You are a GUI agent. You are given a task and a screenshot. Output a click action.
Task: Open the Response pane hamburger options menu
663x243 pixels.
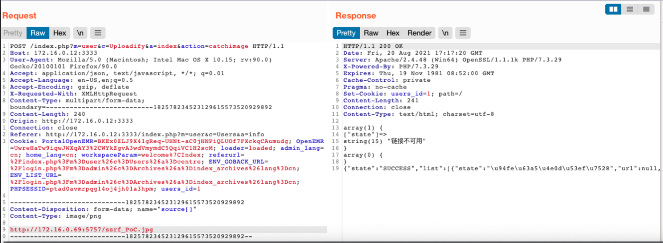(463, 33)
